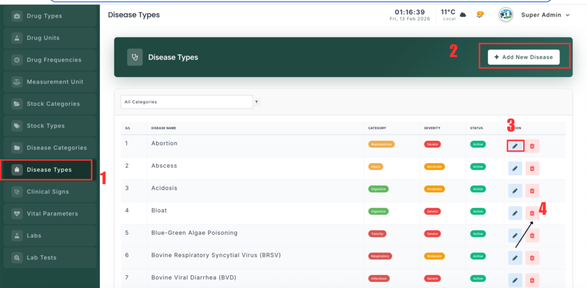Click the weather cloud icon
587x288 pixels.
coord(463,15)
